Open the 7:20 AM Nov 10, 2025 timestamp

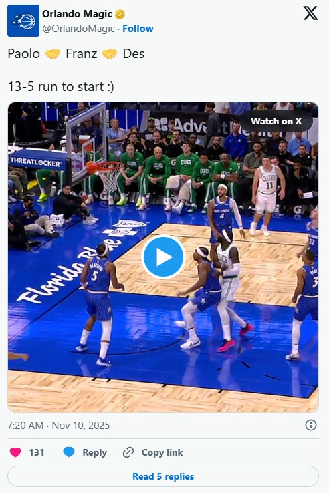coord(59,426)
